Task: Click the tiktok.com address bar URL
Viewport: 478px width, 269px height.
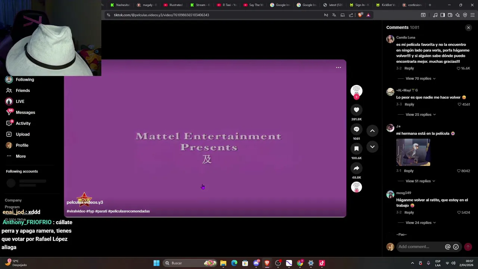Action: pyautogui.click(x=161, y=15)
